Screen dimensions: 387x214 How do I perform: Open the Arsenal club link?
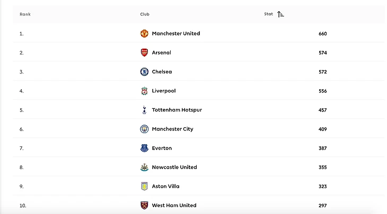[161, 53]
